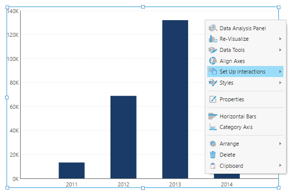The width and height of the screenshot is (290, 196).
Task: Click the Properties pencil icon
Action: pos(213,99)
